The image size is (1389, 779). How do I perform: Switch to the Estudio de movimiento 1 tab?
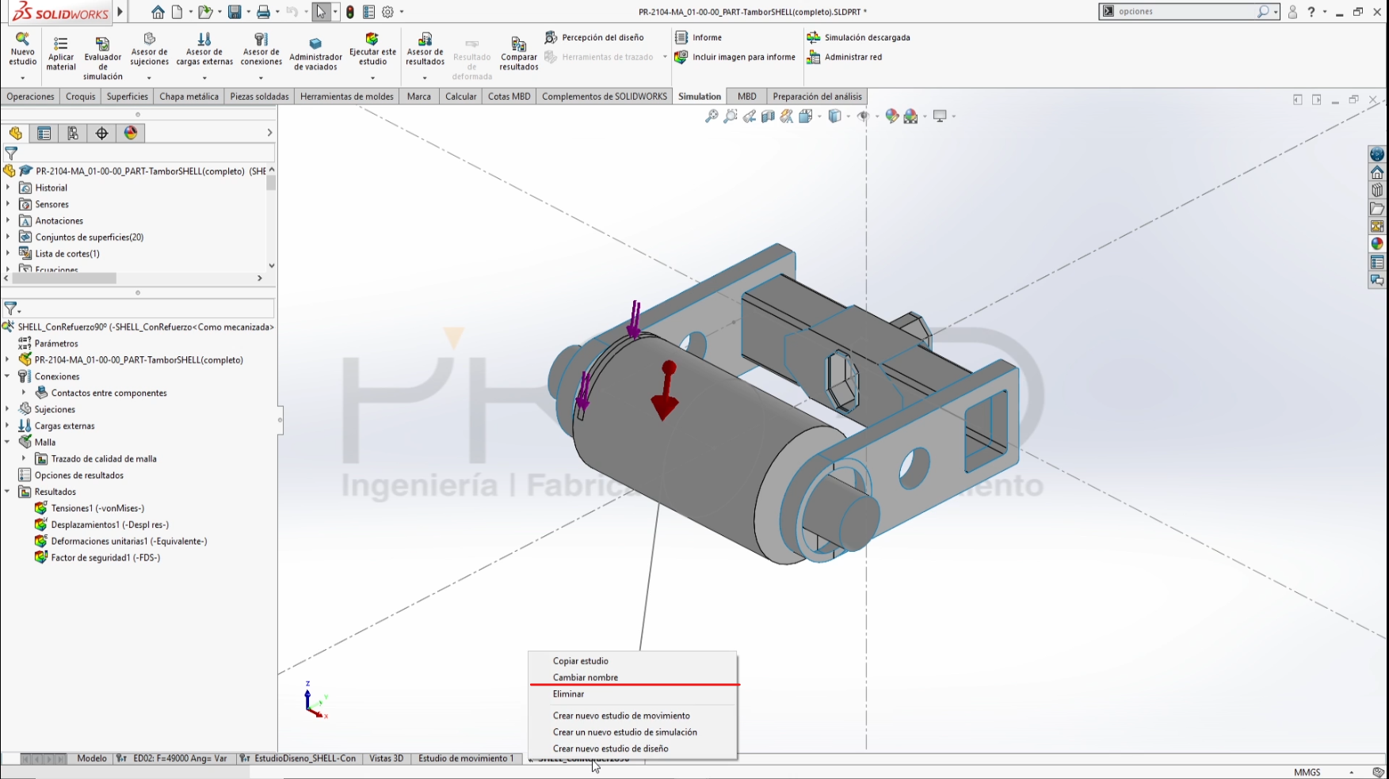[x=466, y=758]
